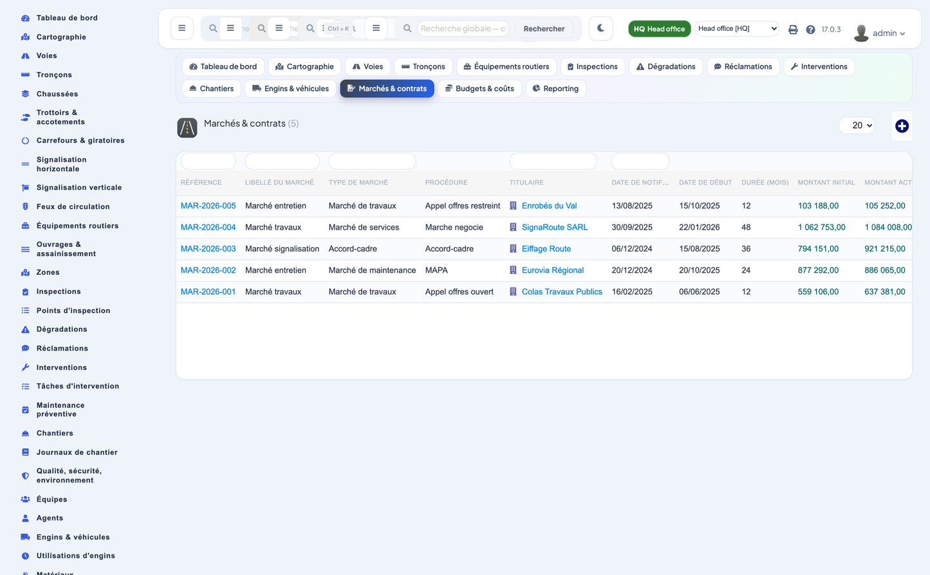Switch to the Budgets & coûts tab
Screen dimensions: 930x575
(479, 89)
